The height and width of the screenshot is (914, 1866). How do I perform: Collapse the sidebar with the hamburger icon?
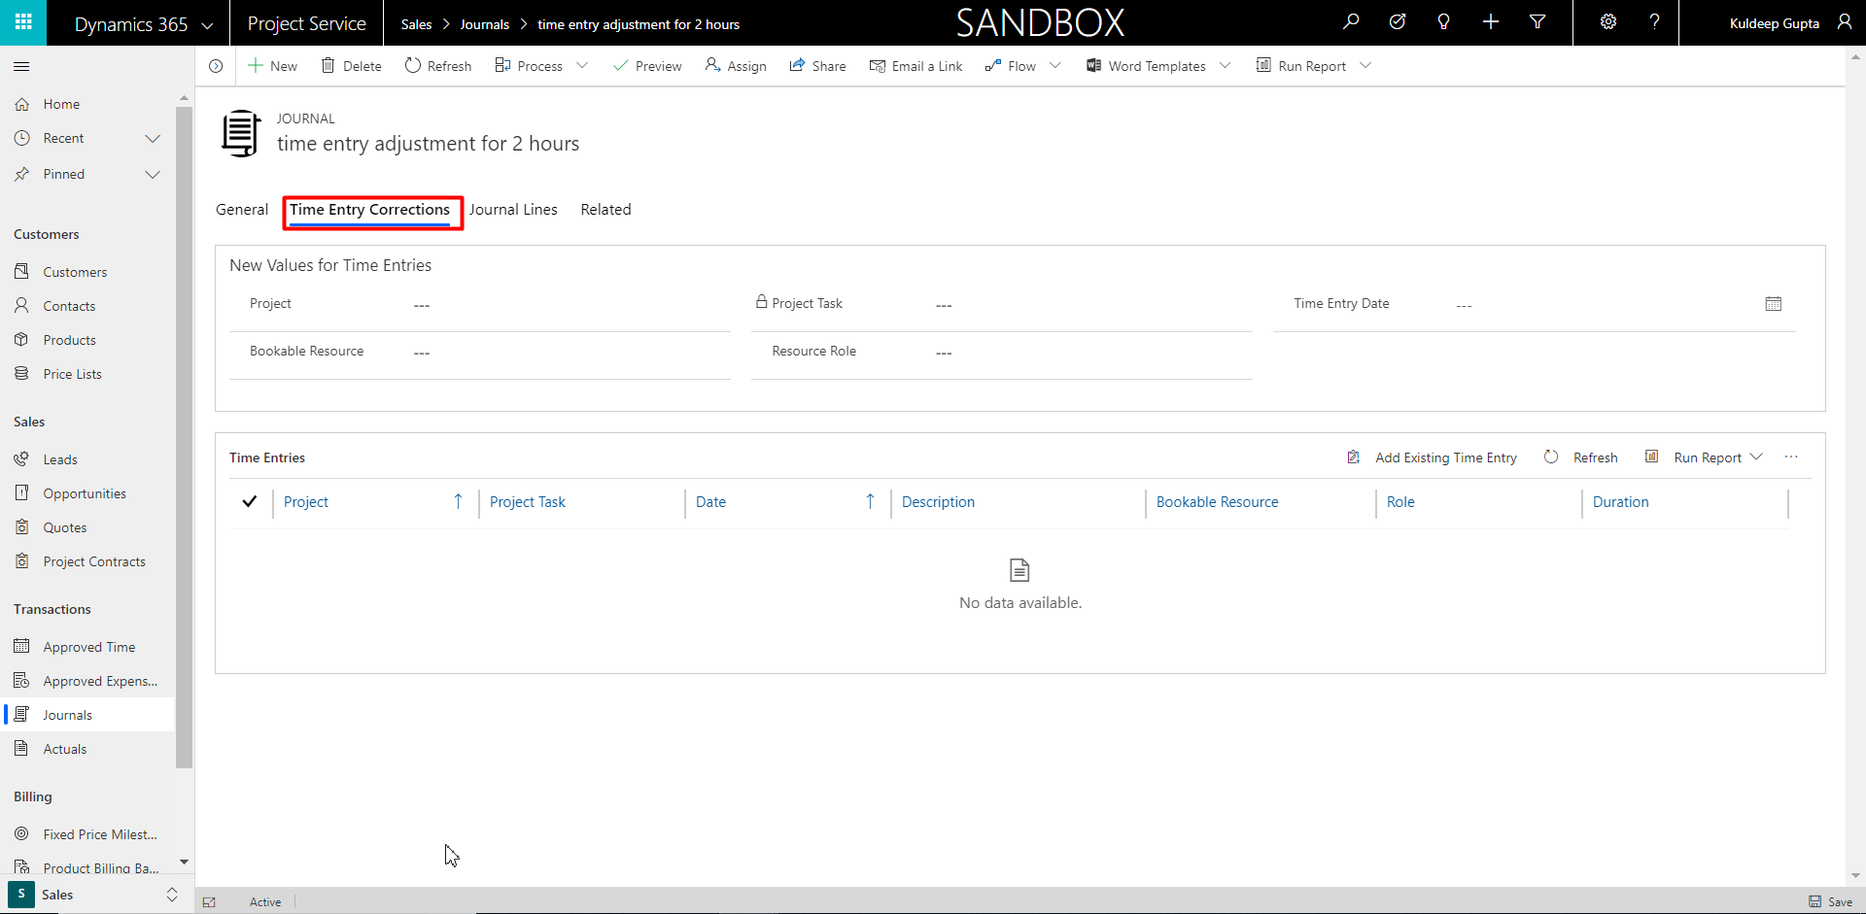[21, 66]
